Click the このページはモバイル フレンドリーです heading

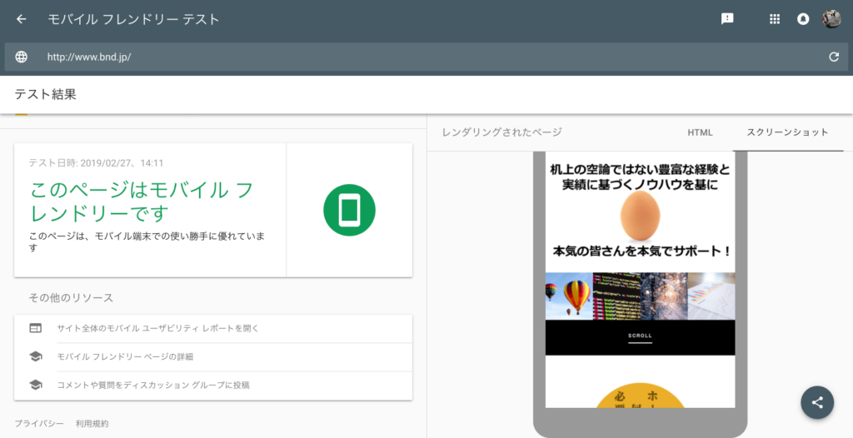pos(142,202)
